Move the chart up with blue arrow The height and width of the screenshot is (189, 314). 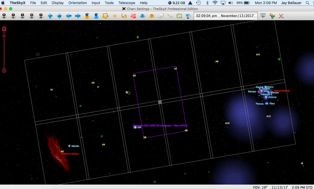[50, 16]
